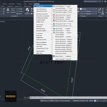
Task: Click the Group icon in ribbon
Action: [100, 11]
